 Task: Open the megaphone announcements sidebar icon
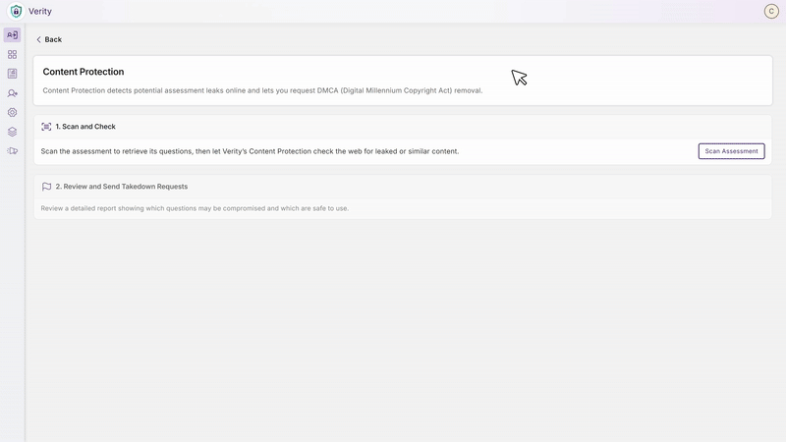click(12, 151)
